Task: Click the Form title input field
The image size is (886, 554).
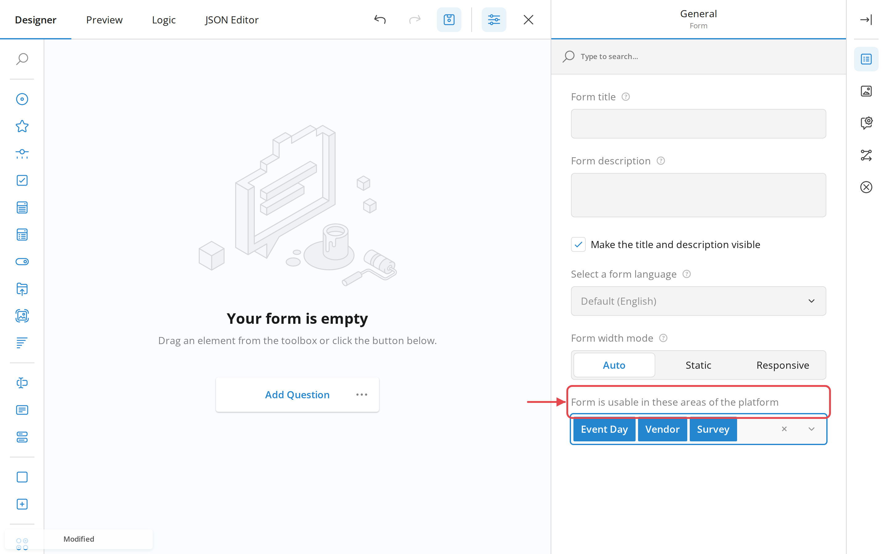Action: coord(698,123)
